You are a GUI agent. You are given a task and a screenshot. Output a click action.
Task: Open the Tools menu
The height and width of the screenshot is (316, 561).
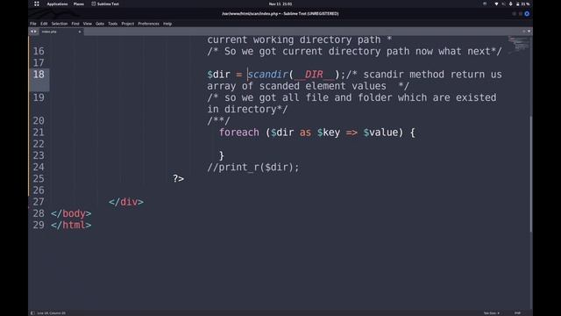pos(113,24)
